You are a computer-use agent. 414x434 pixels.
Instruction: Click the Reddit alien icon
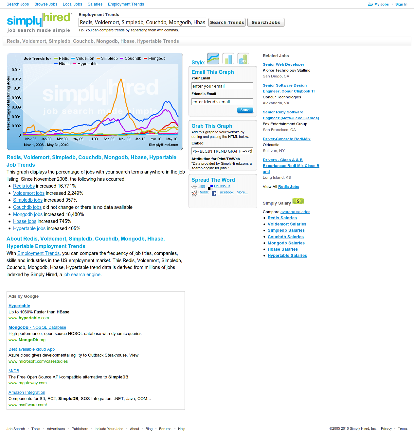click(194, 193)
